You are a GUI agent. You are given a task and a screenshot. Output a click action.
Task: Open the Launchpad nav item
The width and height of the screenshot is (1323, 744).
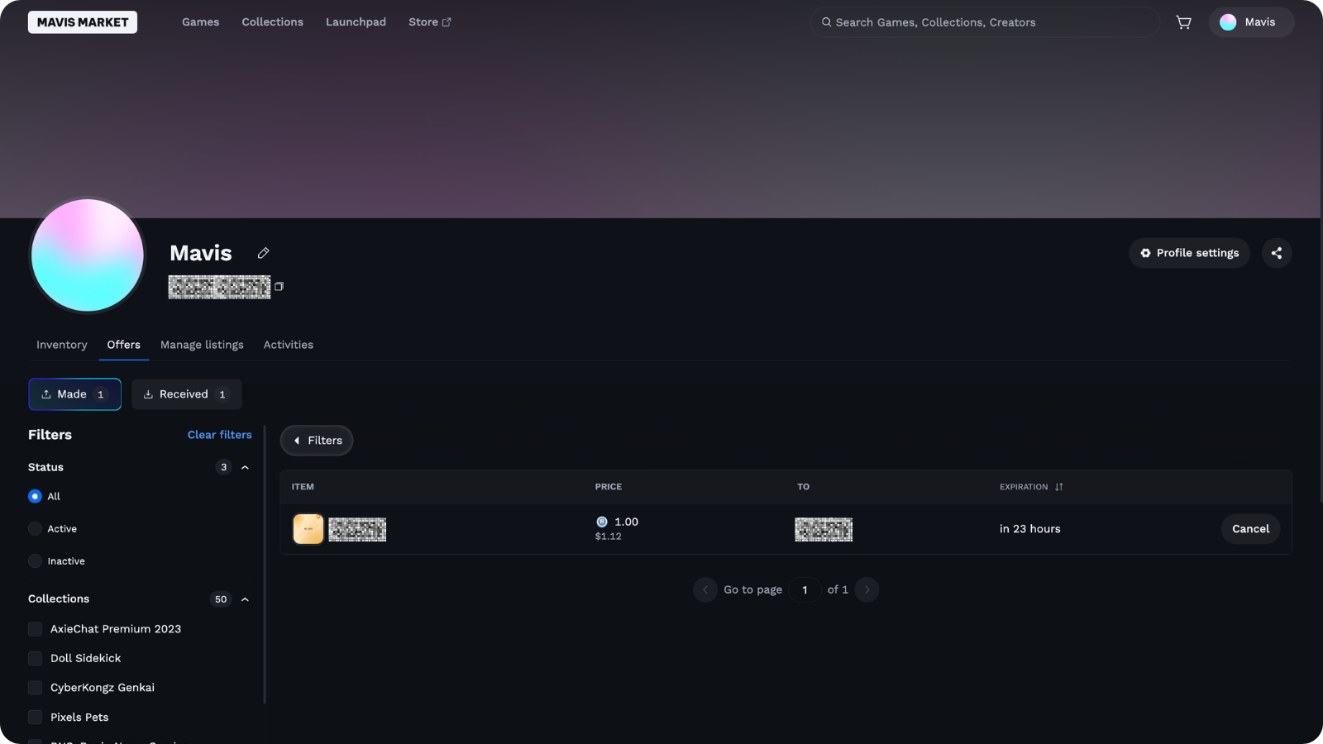[356, 22]
